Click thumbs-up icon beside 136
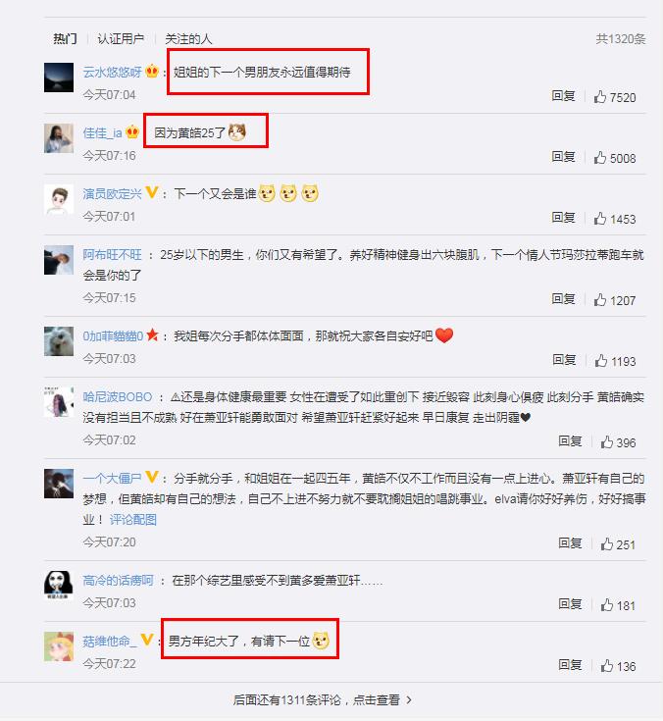663x721 pixels. [606, 665]
